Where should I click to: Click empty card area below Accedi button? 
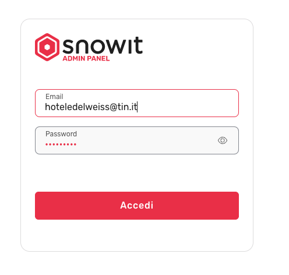point(137,235)
